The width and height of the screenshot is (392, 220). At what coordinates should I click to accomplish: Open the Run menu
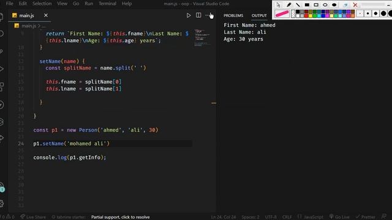[89, 4]
